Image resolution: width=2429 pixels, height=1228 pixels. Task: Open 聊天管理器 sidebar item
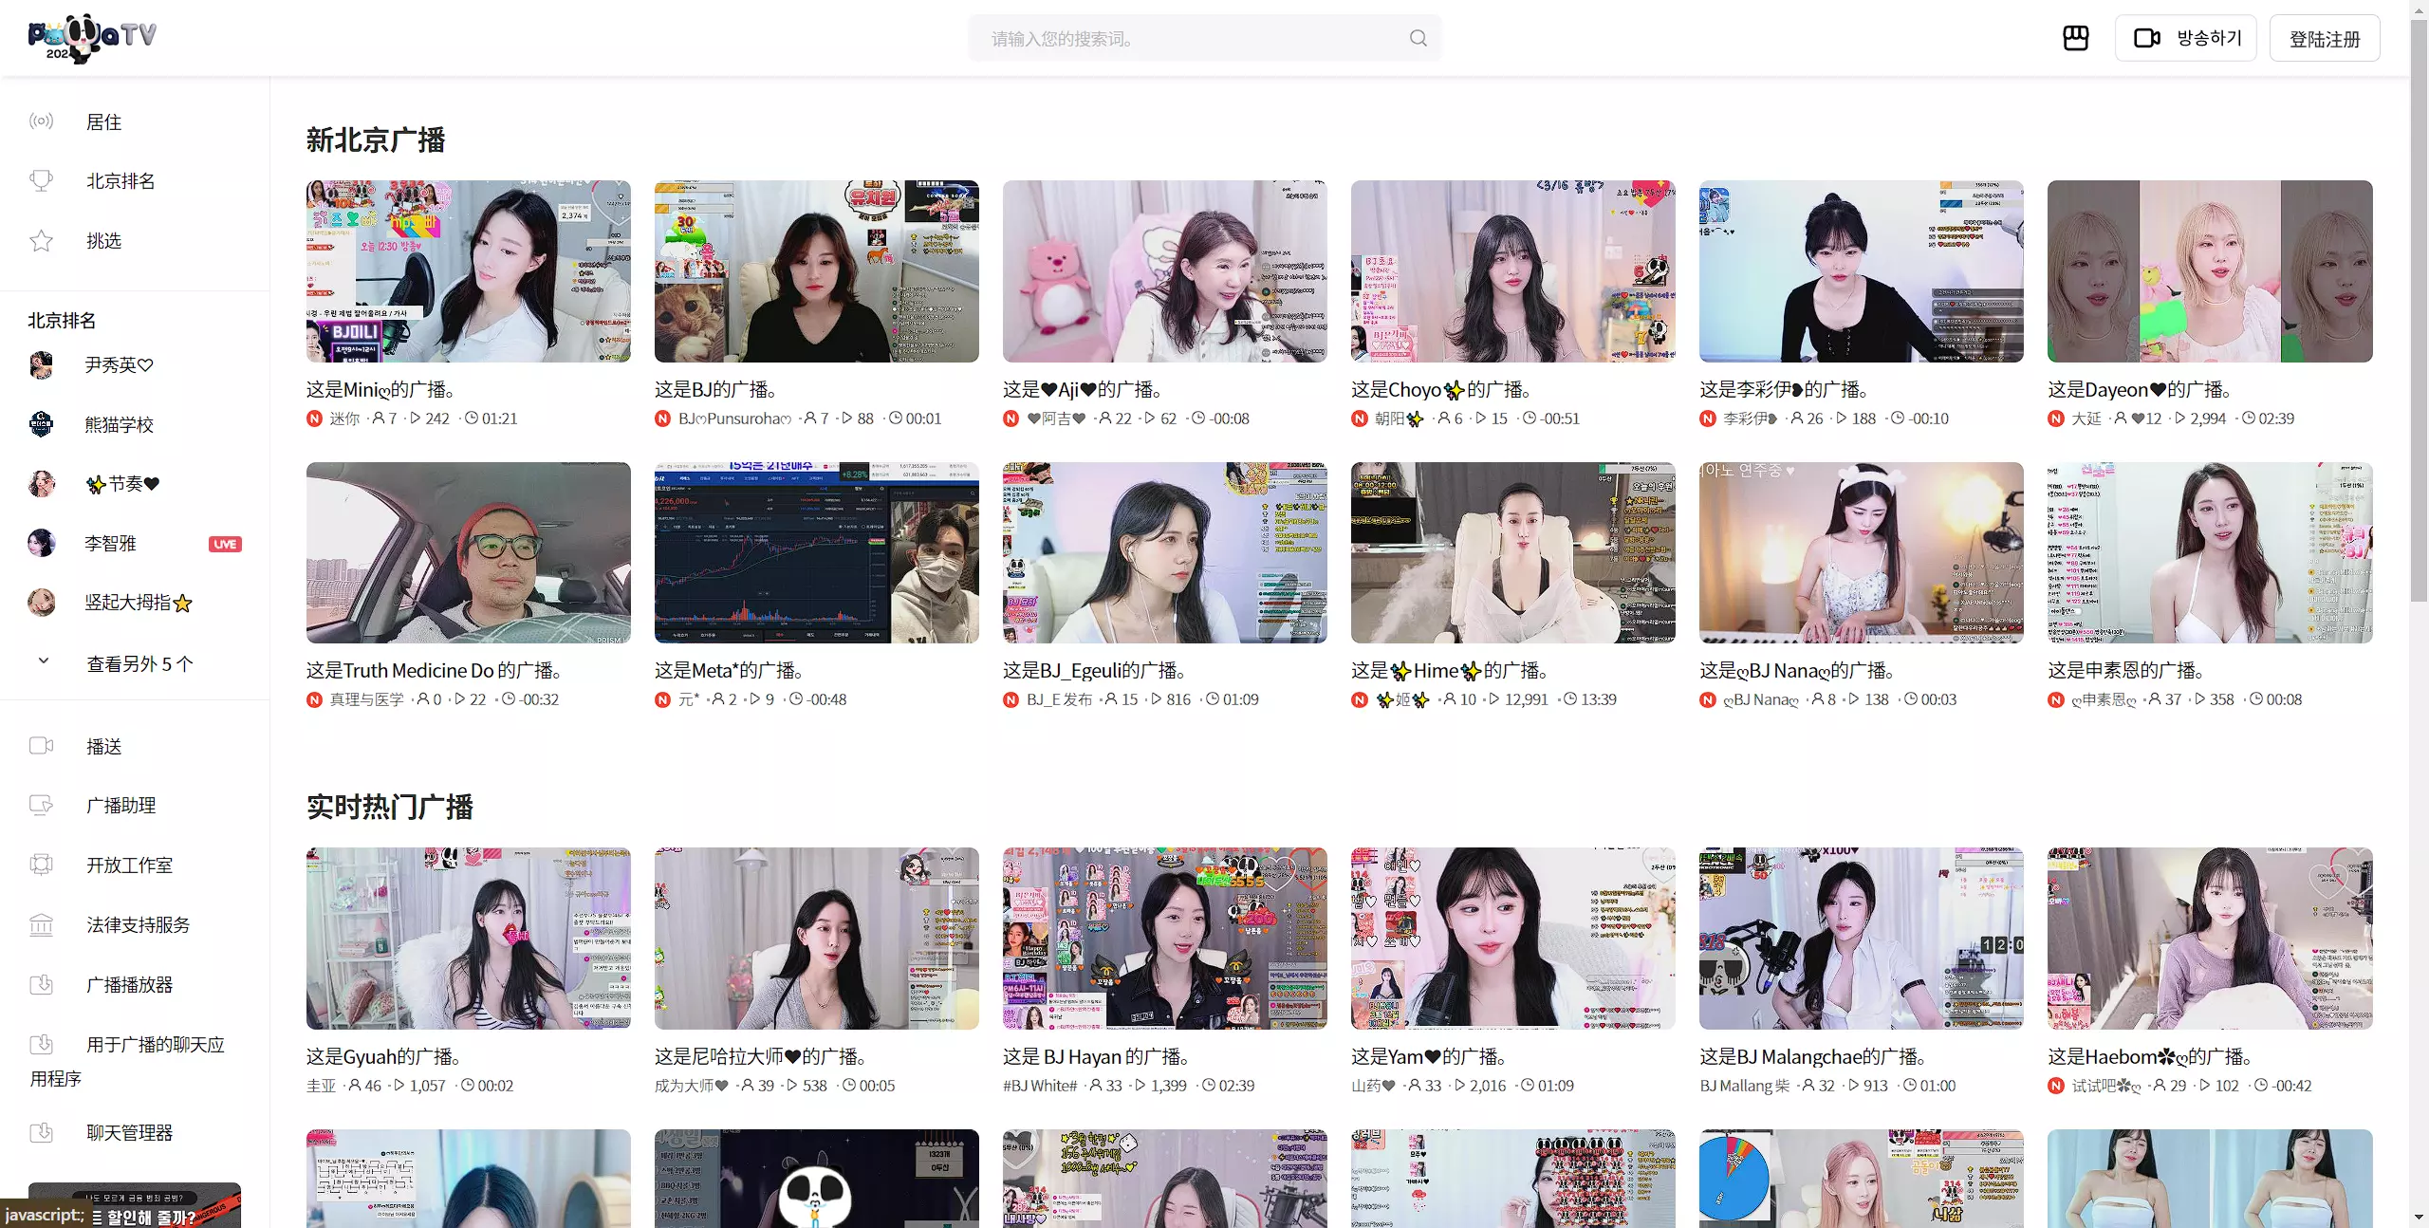[129, 1132]
